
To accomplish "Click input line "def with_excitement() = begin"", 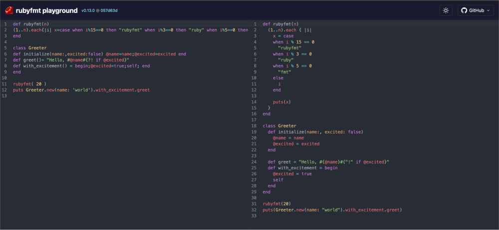I will 81,66.
